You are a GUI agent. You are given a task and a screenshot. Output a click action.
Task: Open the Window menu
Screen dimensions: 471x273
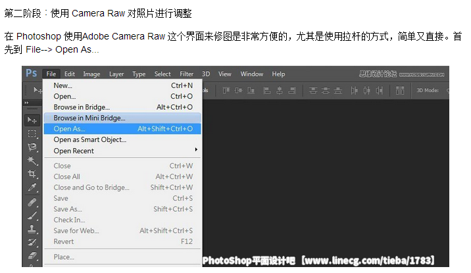coord(252,74)
